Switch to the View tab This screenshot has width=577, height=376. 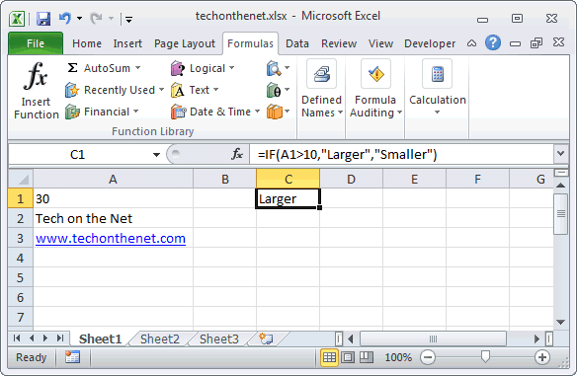pos(380,43)
